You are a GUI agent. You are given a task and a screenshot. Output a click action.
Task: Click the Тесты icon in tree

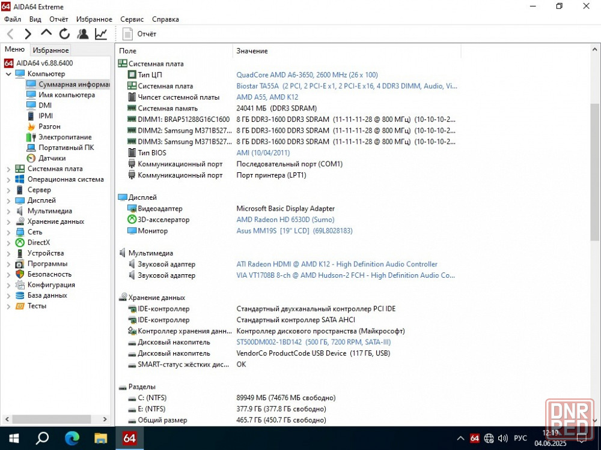[x=20, y=306]
